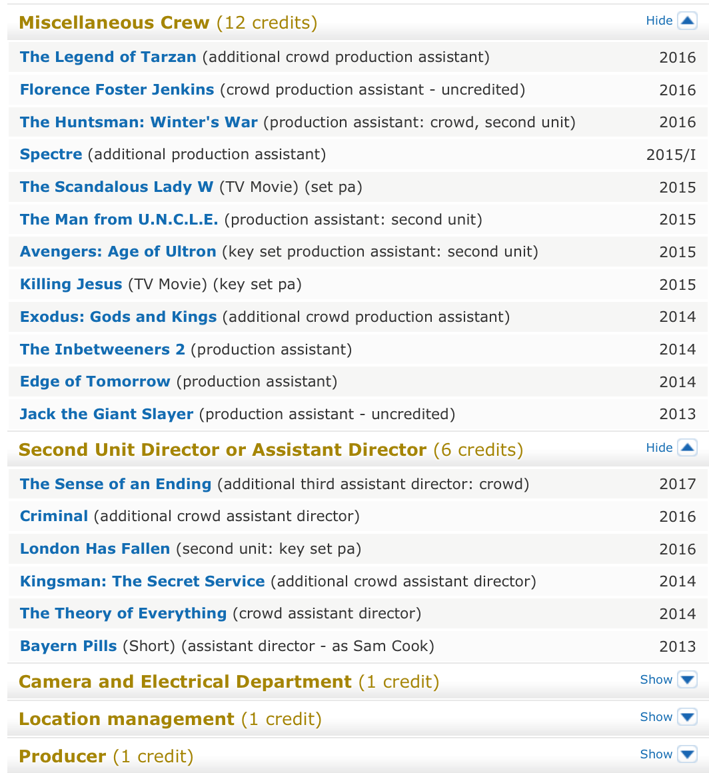Open Jack the Giant Slayer link
Screen dimensions: 709x773
click(107, 414)
